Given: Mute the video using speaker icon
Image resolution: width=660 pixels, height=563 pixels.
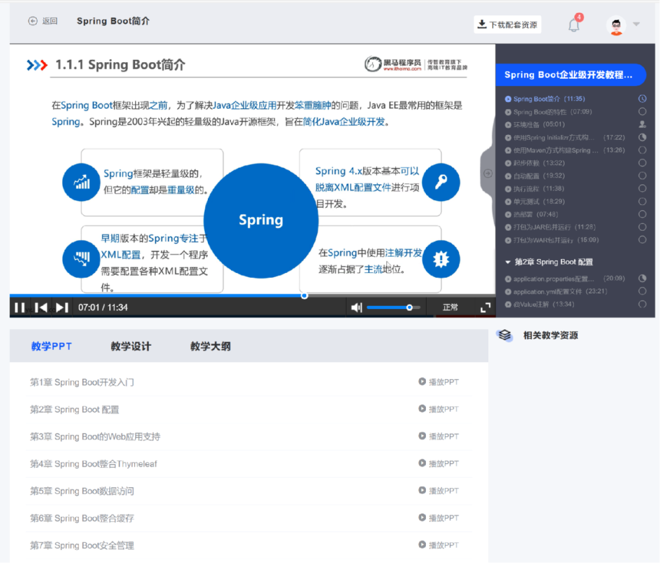Looking at the screenshot, I should [x=356, y=308].
